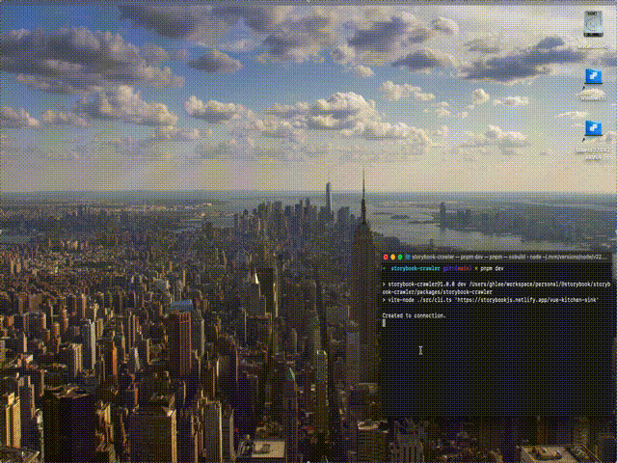Select the bottom Windows shortcut desktop icon
Viewport: 617px width, 463px height.
pyautogui.click(x=594, y=129)
